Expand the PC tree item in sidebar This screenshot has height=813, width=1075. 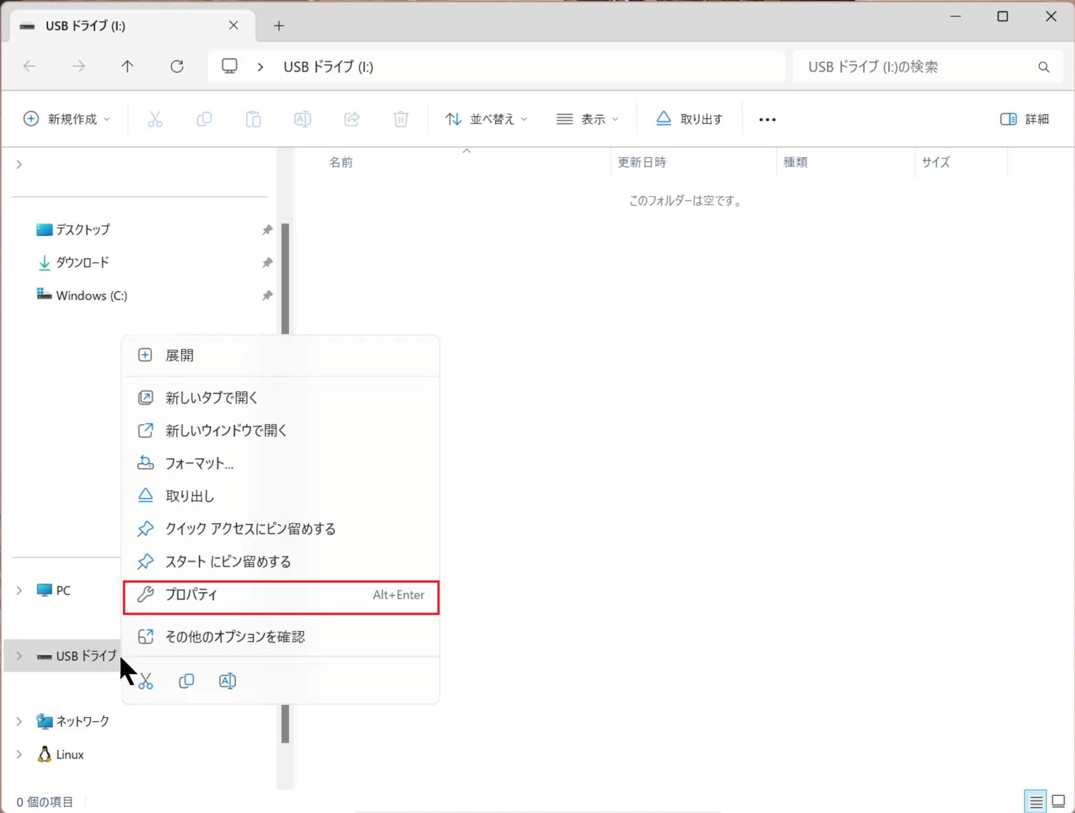(x=19, y=590)
